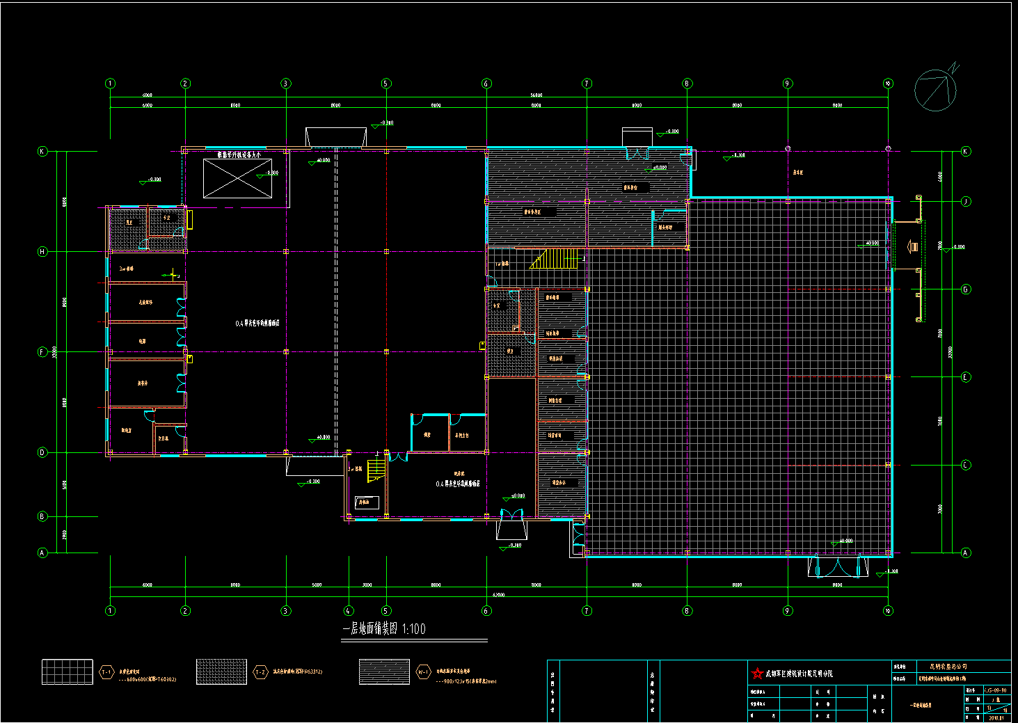Select the 56000 overall dimension text at top
Viewport: 1018px width, 723px height.
point(536,95)
